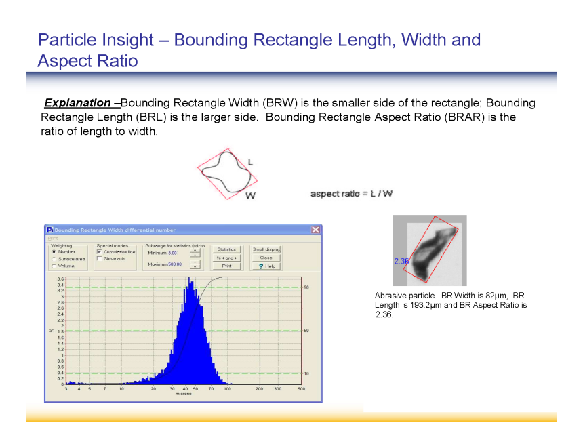Click the abrasive particle image thumbnail
The height and width of the screenshot is (448, 583).
click(429, 250)
